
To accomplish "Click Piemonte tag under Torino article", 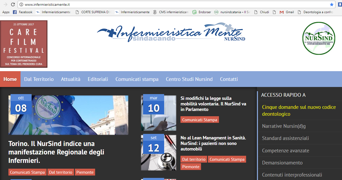I will (x=85, y=172).
